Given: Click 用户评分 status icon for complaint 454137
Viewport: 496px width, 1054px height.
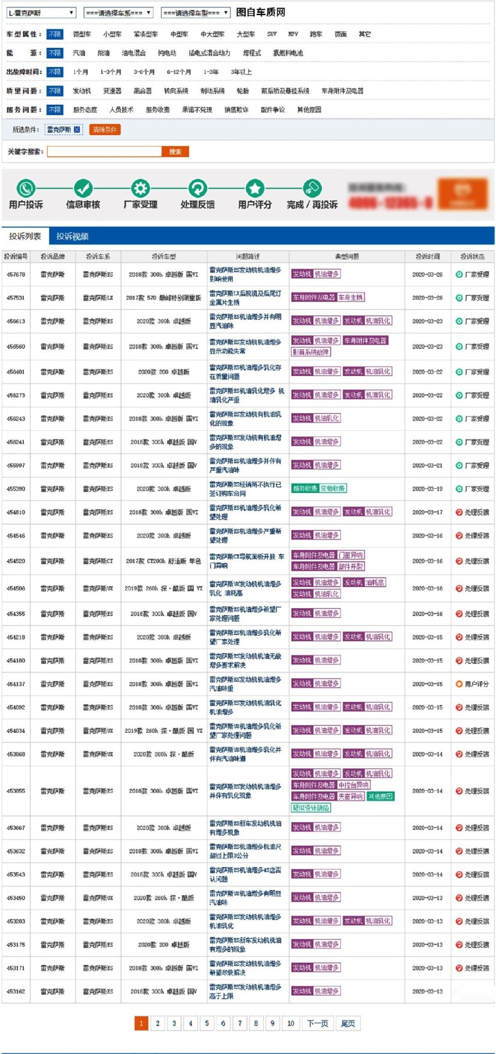Looking at the screenshot, I should pos(459,684).
